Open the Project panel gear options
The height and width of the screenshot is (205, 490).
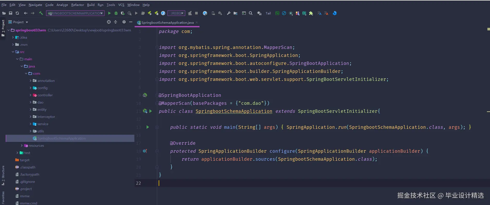coord(124,22)
